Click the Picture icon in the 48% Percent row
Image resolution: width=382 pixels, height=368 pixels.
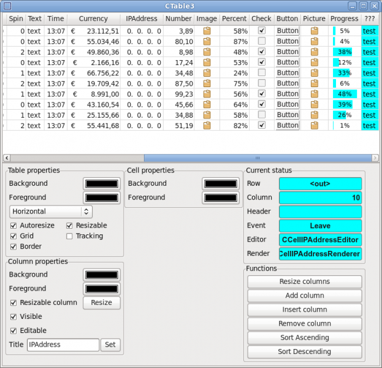click(x=315, y=52)
